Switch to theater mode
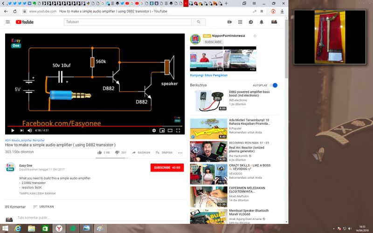The width and height of the screenshot is (373, 233). (170, 130)
